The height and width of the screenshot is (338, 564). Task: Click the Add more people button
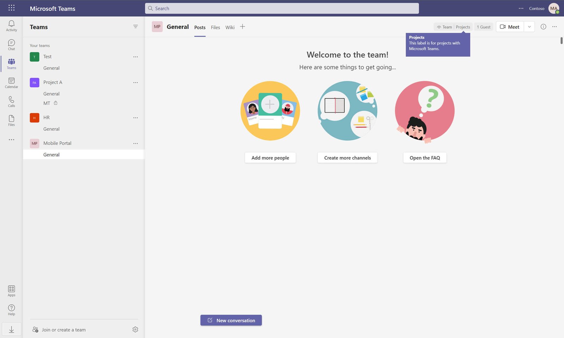tap(270, 158)
